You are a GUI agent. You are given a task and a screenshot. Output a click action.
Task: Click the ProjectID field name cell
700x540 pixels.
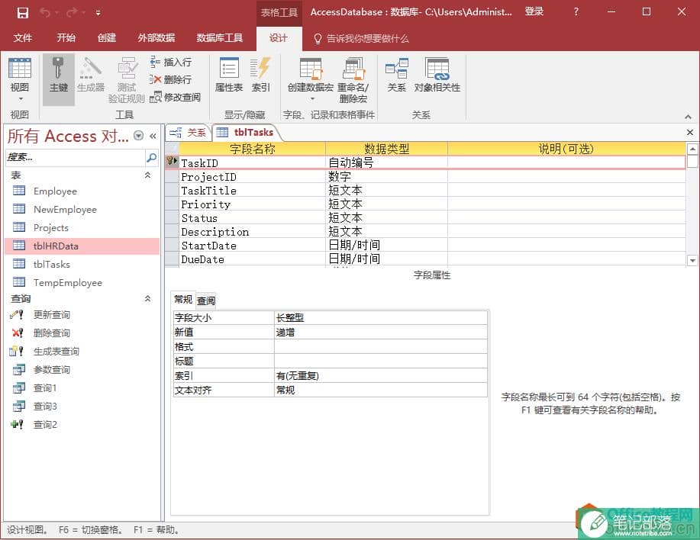(252, 177)
